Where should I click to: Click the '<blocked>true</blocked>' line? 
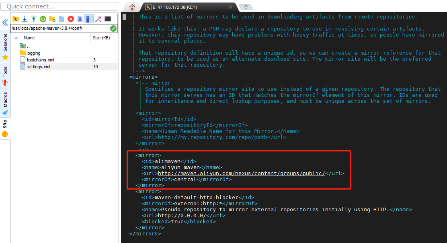coord(179,221)
